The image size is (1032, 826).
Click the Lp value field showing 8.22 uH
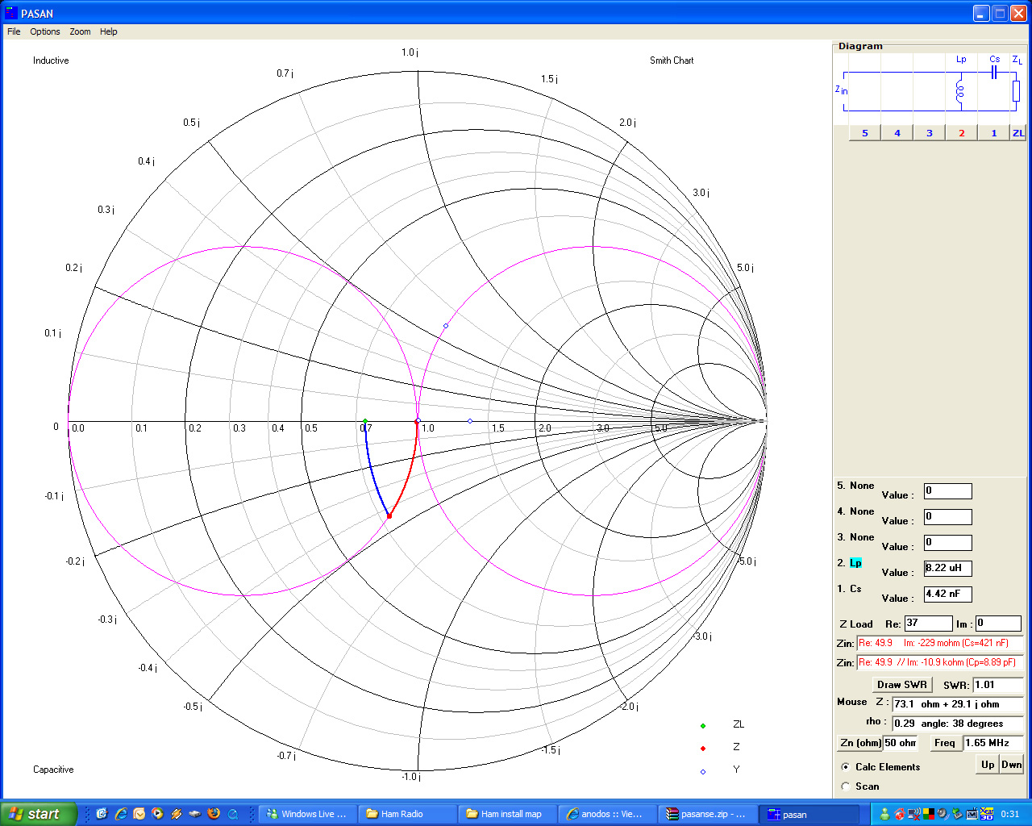[947, 569]
